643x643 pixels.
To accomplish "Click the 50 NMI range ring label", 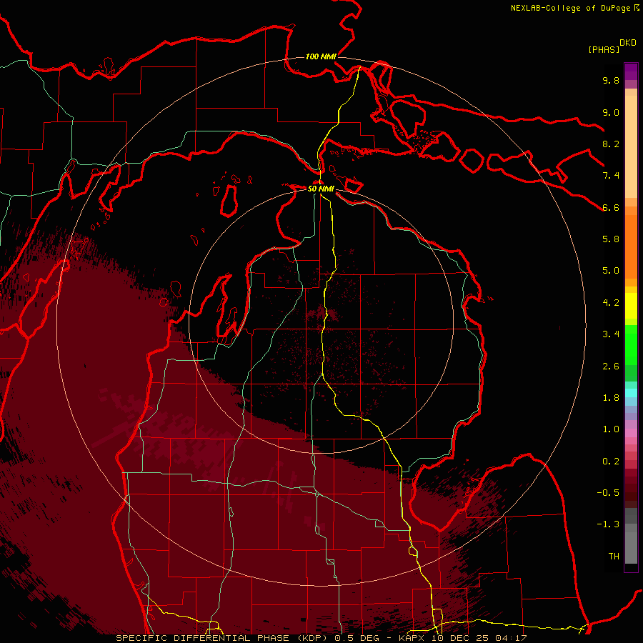I will [x=321, y=189].
